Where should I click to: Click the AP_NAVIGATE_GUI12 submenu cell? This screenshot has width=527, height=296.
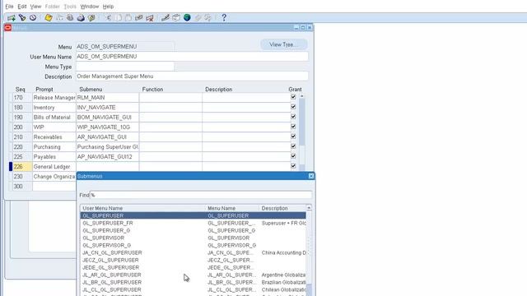(x=108, y=157)
